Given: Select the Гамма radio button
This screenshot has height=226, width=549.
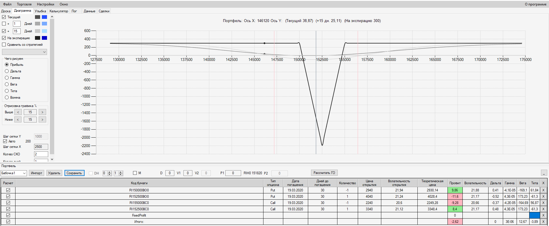Looking at the screenshot, I should [x=7, y=78].
